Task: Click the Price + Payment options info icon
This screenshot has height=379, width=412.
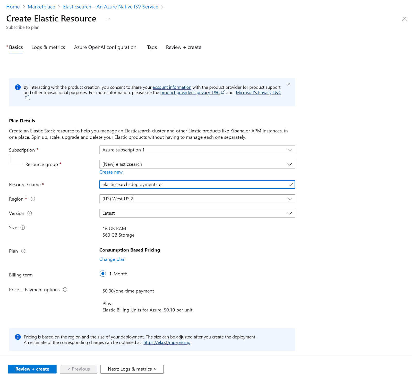Action: (x=65, y=289)
